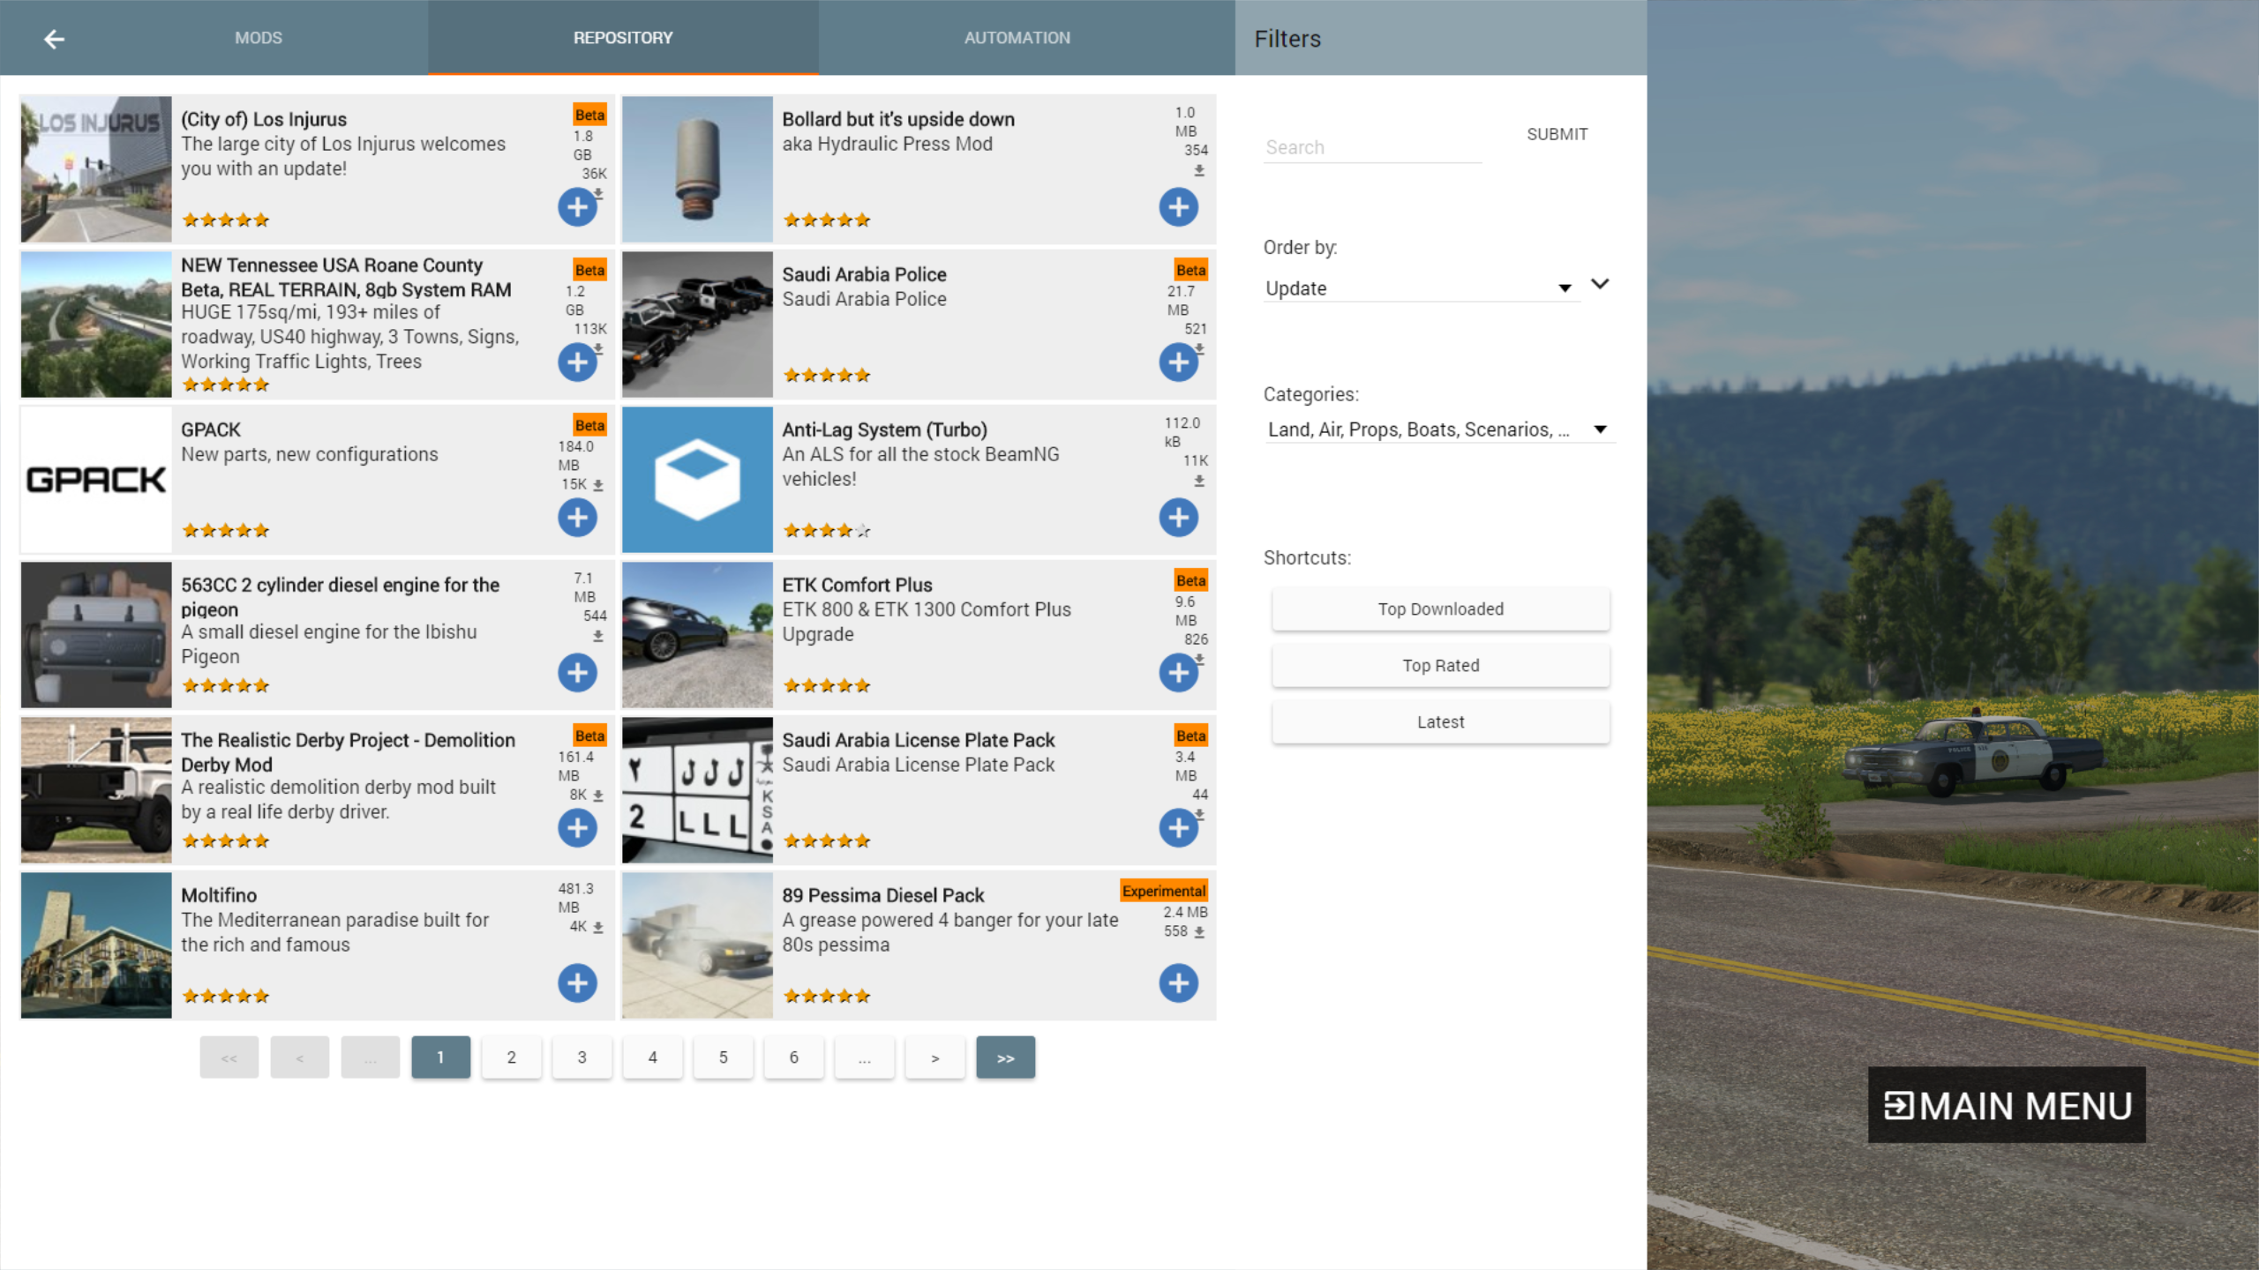Subscribe to GPACK with plus icon
Image resolution: width=2259 pixels, height=1270 pixels.
coord(577,518)
